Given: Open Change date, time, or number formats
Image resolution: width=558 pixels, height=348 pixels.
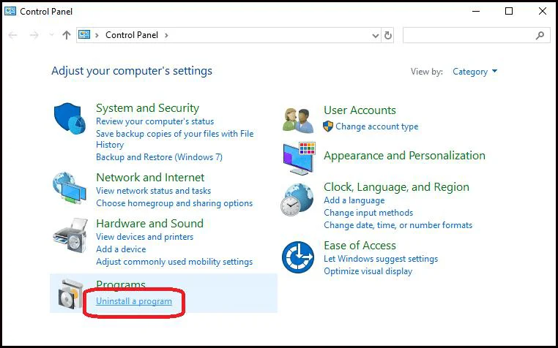Looking at the screenshot, I should pyautogui.click(x=398, y=225).
